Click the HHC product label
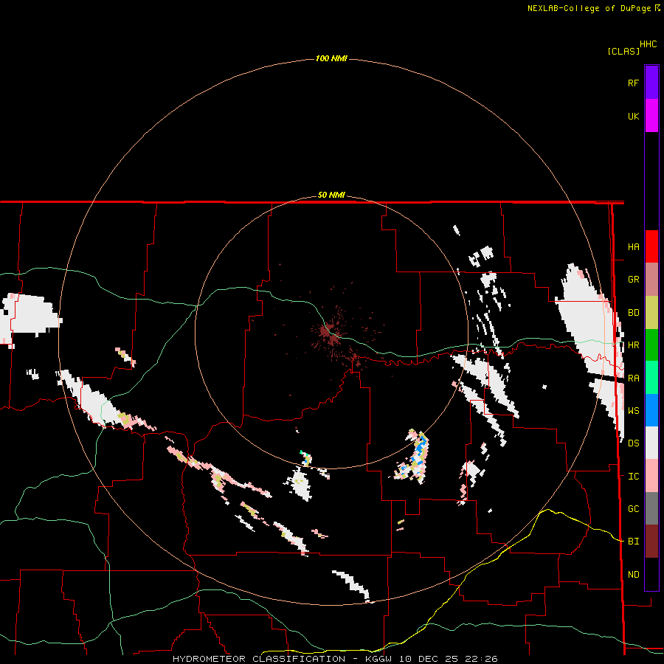Viewport: 664px width, 664px height. point(648,44)
